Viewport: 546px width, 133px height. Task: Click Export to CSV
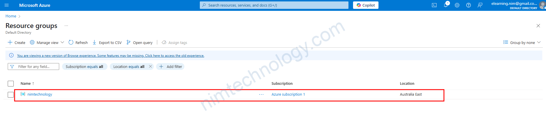tap(107, 43)
